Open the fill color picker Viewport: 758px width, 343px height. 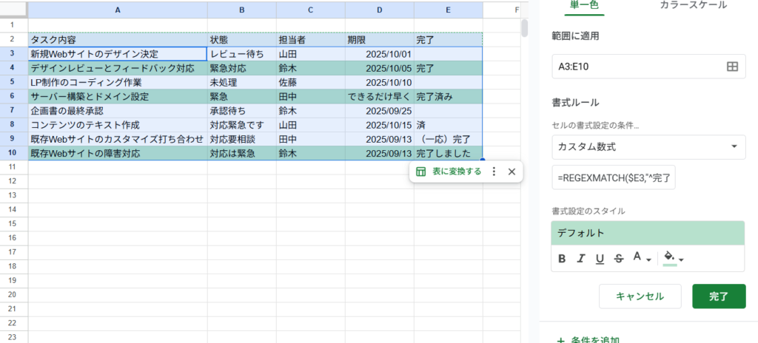673,258
